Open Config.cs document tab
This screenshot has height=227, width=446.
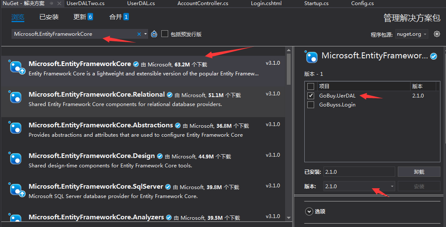click(x=362, y=3)
